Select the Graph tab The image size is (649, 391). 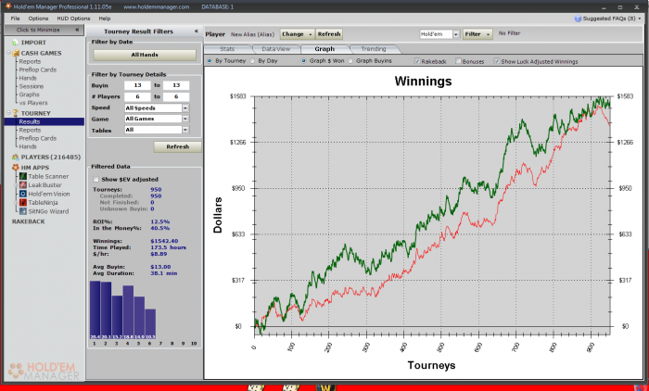pos(324,49)
